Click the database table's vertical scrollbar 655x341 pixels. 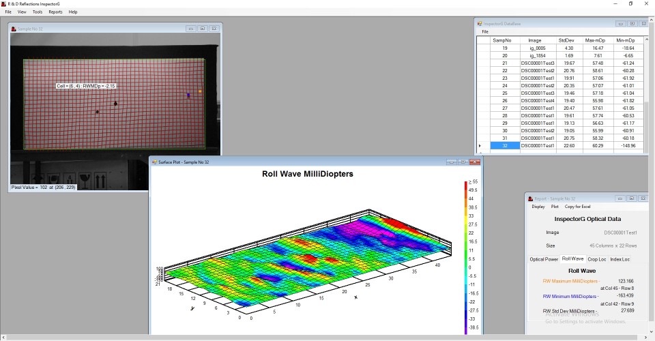point(646,95)
